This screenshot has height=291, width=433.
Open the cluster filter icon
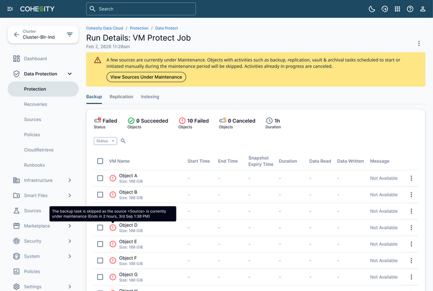point(70,34)
